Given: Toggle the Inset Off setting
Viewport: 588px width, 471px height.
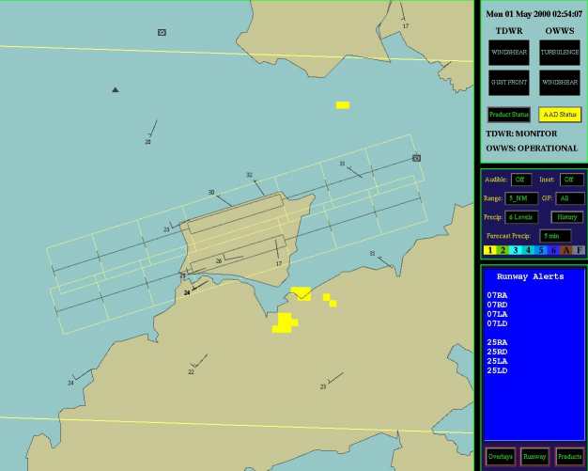Looking at the screenshot, I should pyautogui.click(x=571, y=179).
